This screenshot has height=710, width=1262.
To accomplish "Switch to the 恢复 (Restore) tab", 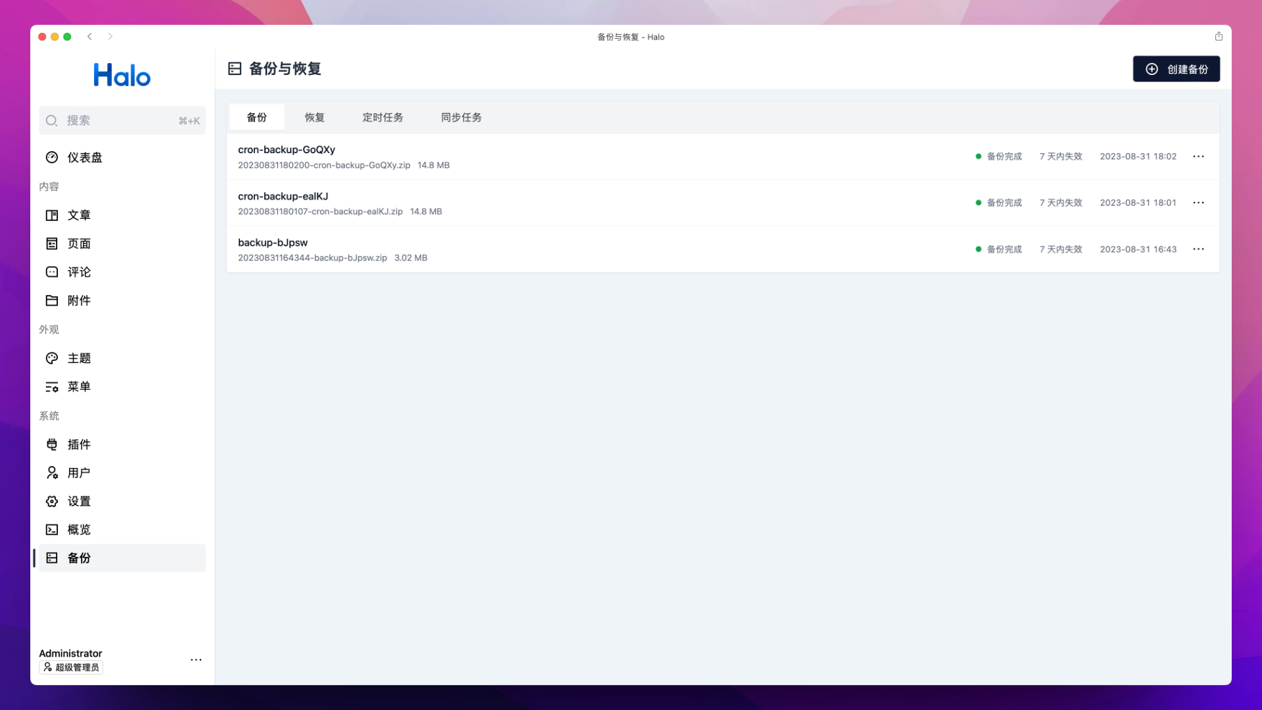I will 314,117.
